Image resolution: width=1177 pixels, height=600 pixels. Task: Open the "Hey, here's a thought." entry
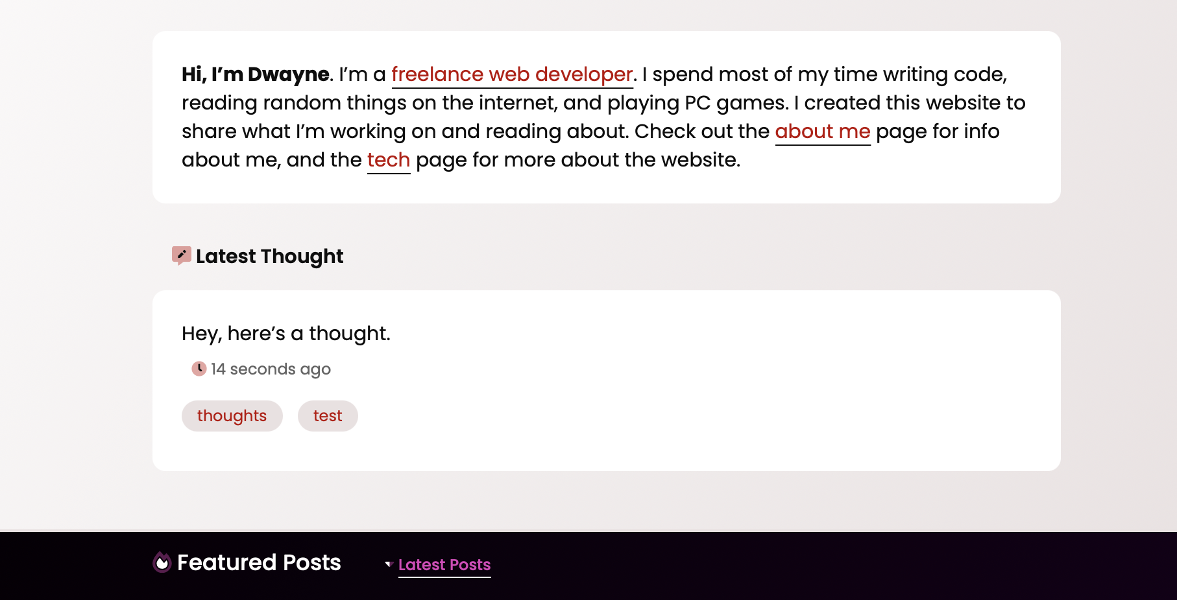(286, 334)
